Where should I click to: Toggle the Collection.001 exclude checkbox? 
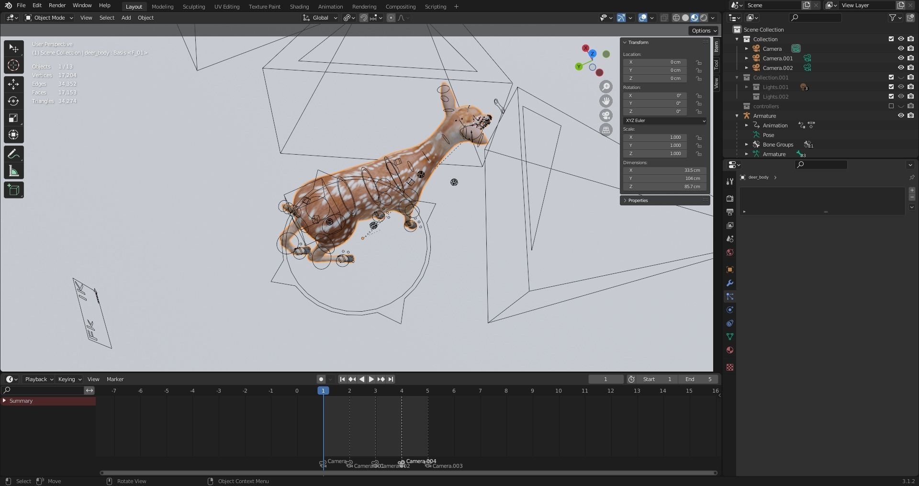[x=891, y=77]
